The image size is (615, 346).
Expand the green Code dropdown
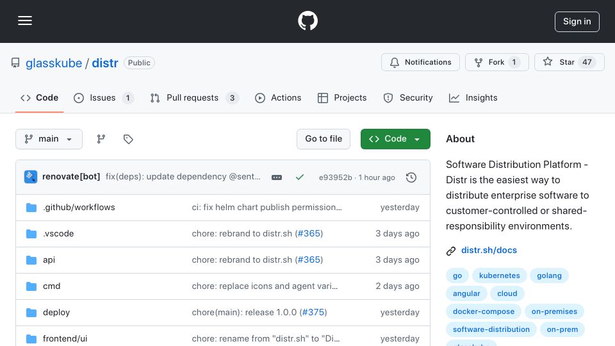395,139
